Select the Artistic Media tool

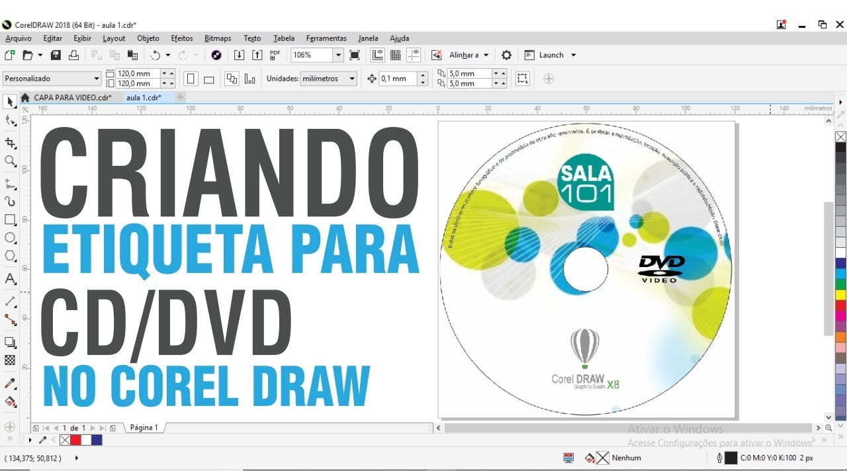(10, 202)
